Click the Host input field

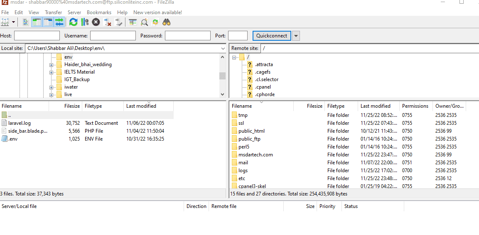pyautogui.click(x=37, y=36)
